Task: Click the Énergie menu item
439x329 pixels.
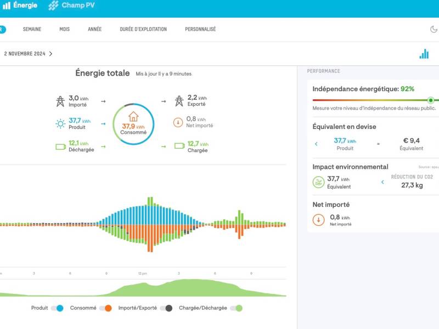Action: [20, 6]
